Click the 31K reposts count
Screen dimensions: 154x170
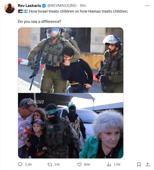coord(57,164)
